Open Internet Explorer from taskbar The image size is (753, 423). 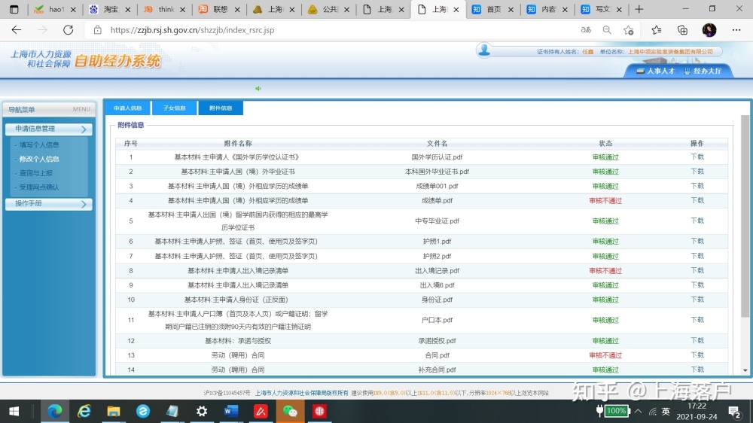point(84,411)
